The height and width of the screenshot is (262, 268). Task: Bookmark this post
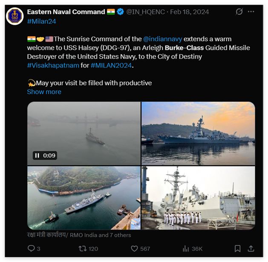238,248
